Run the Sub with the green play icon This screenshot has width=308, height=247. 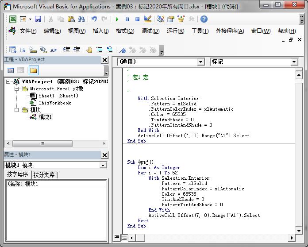coord(117,19)
